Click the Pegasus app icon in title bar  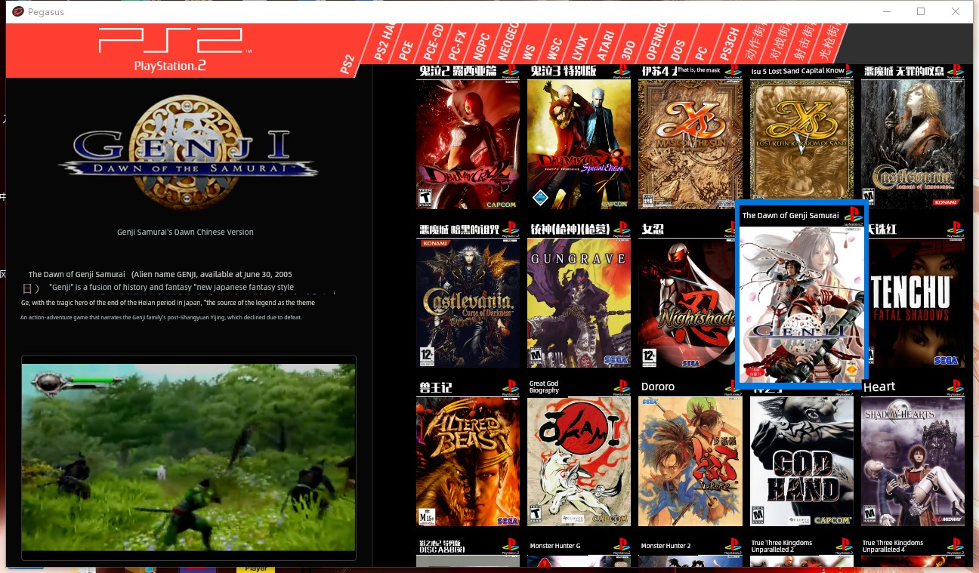click(18, 11)
